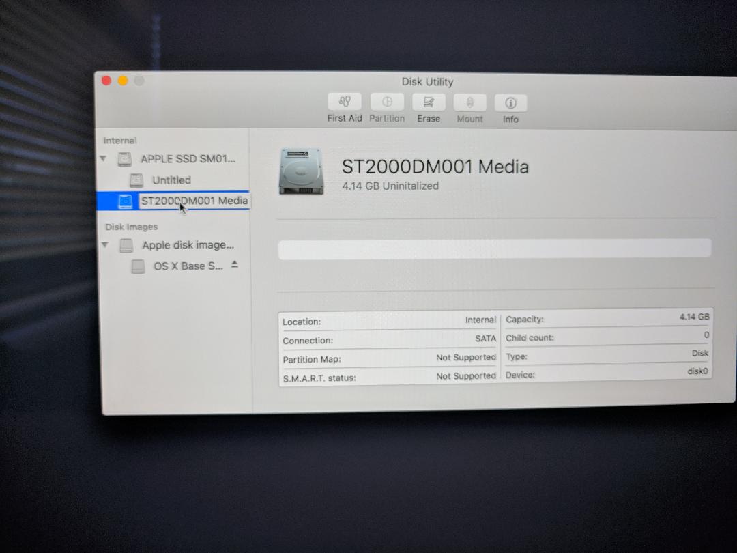
Task: Click the large hard drive icon in detail pane
Action: tap(302, 171)
